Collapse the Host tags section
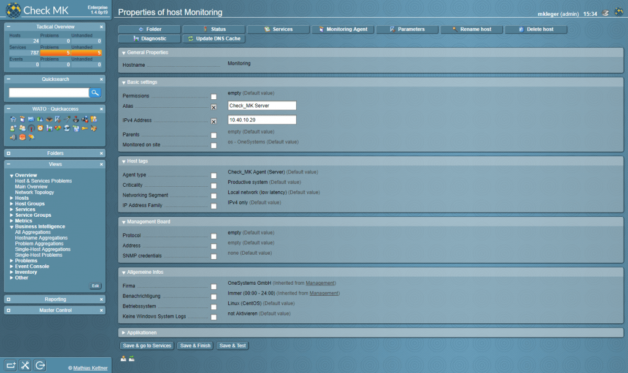628x373 pixels. [x=124, y=162]
